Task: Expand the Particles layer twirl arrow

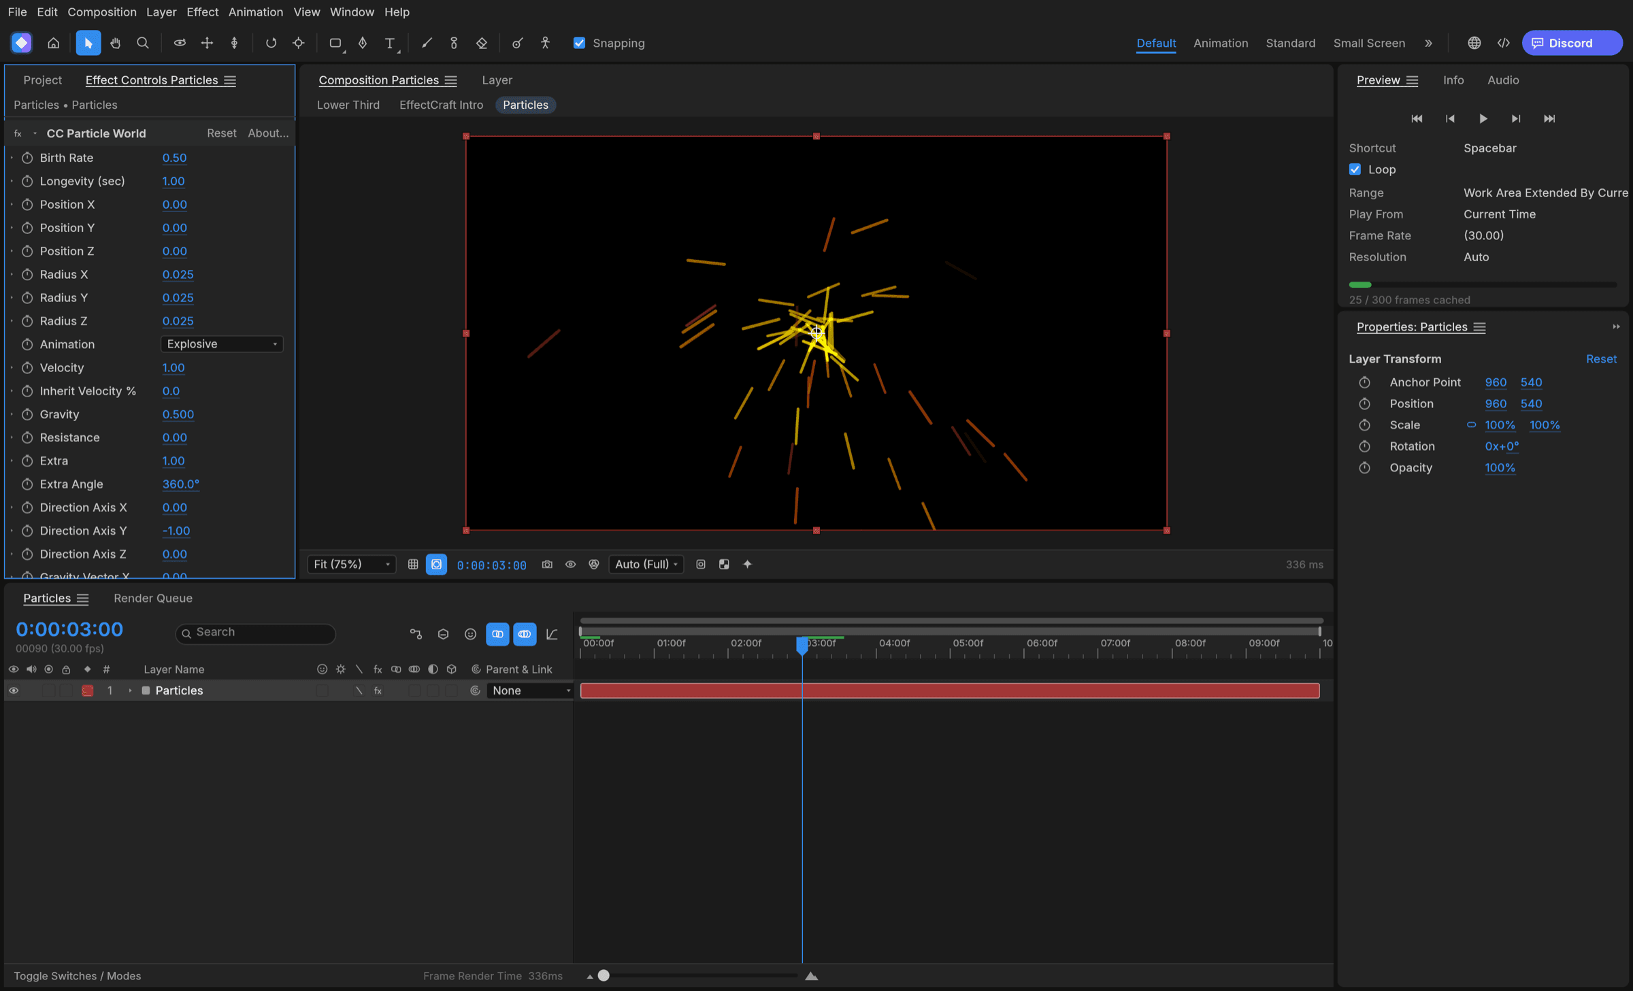Action: pyautogui.click(x=130, y=690)
